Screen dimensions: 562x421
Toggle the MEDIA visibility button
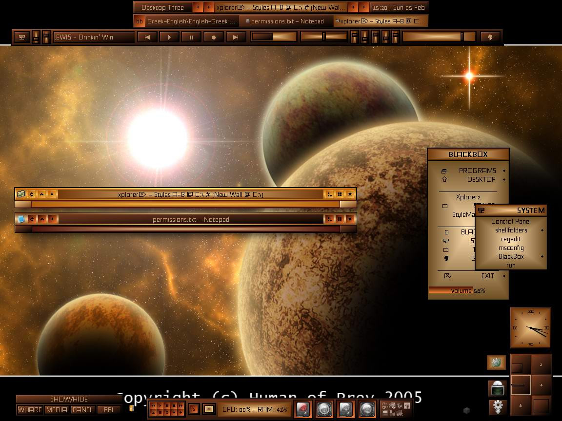(x=56, y=409)
